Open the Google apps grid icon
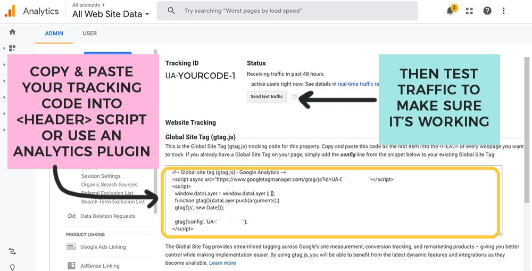This screenshot has height=271, width=532. click(x=469, y=11)
